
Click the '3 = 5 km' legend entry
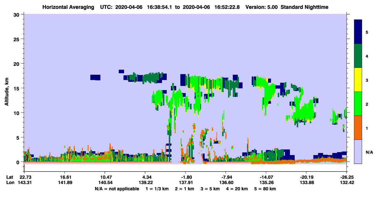click(211, 189)
